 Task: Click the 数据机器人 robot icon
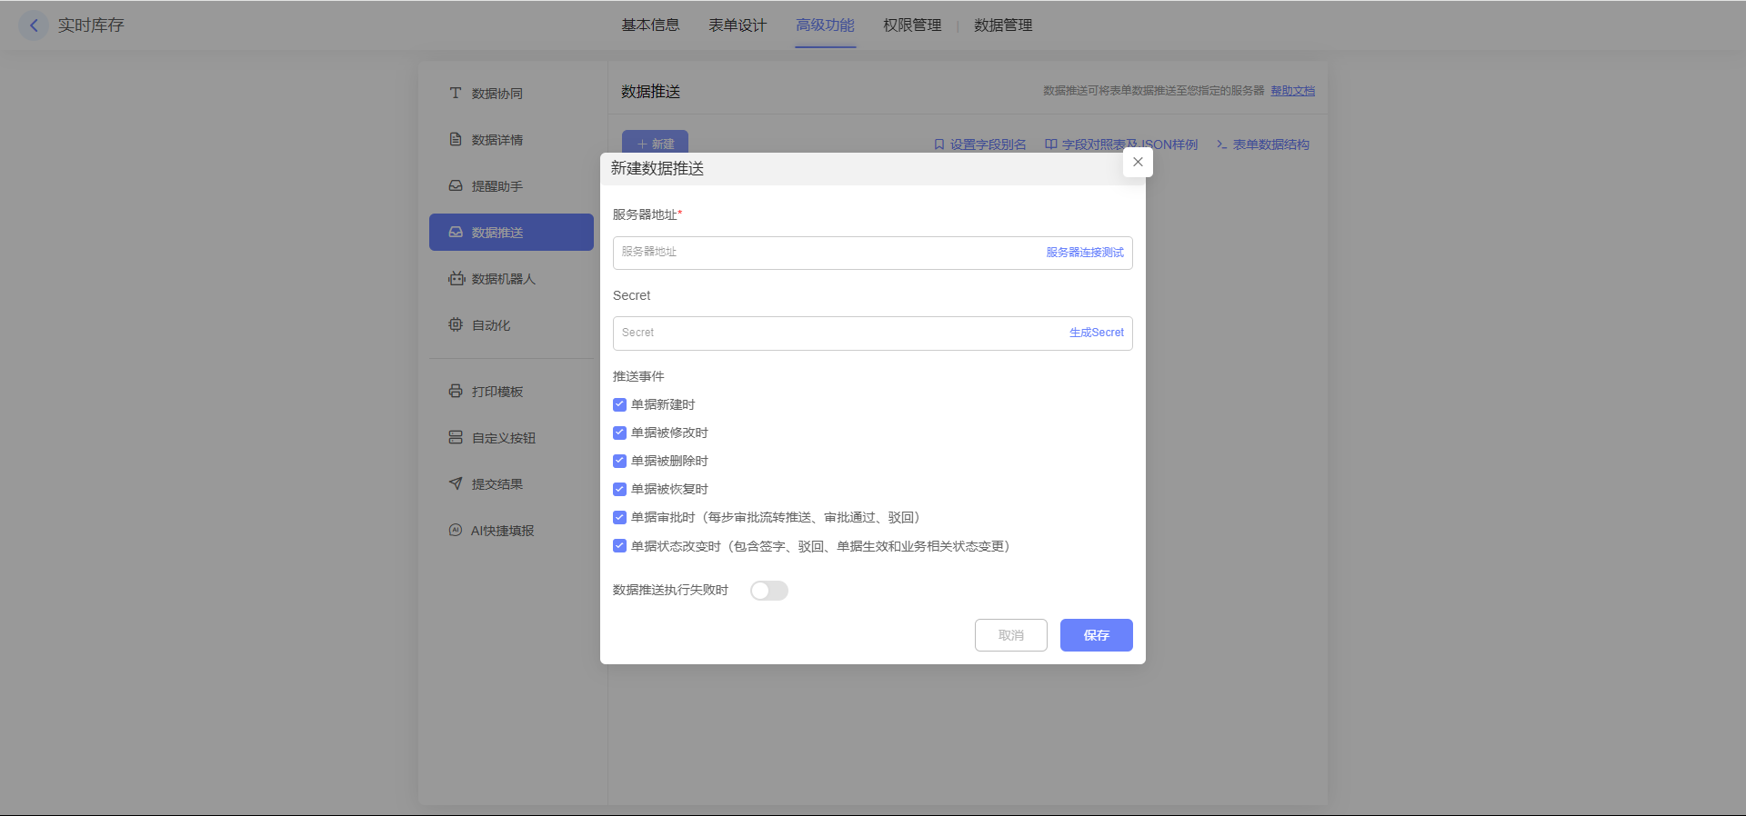click(x=456, y=278)
